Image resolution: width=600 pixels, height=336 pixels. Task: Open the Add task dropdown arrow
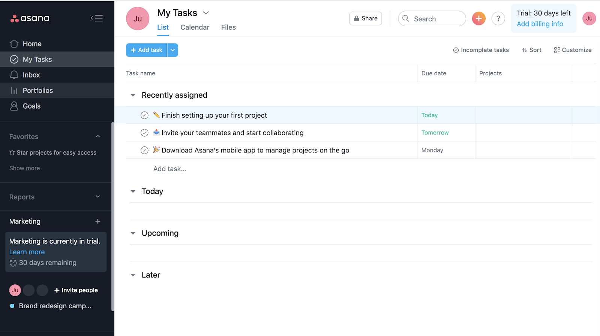coord(173,50)
